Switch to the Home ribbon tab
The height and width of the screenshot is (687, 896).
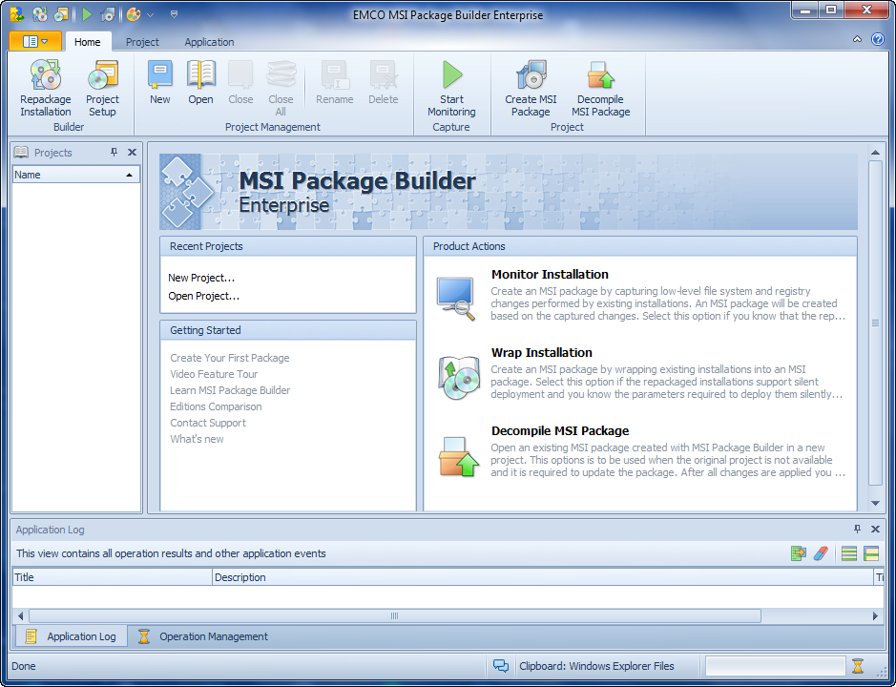coord(88,42)
